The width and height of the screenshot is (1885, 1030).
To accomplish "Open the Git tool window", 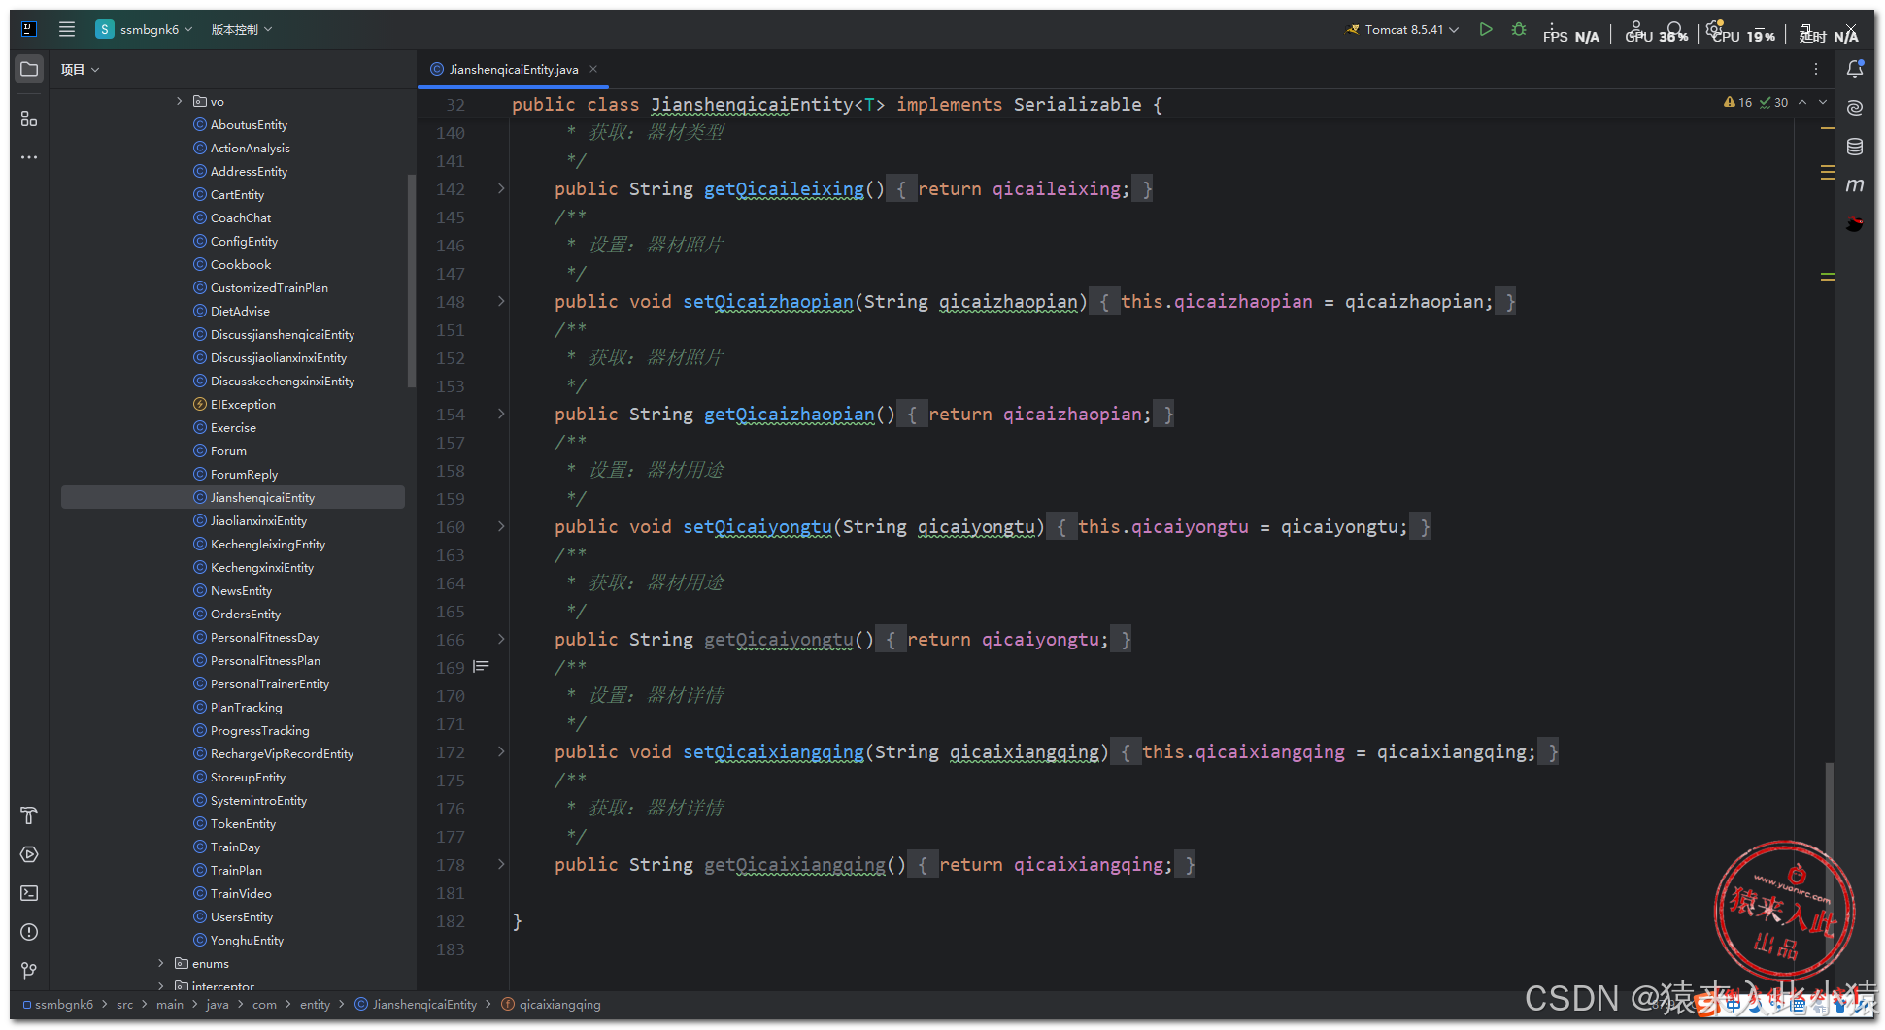I will tap(29, 970).
